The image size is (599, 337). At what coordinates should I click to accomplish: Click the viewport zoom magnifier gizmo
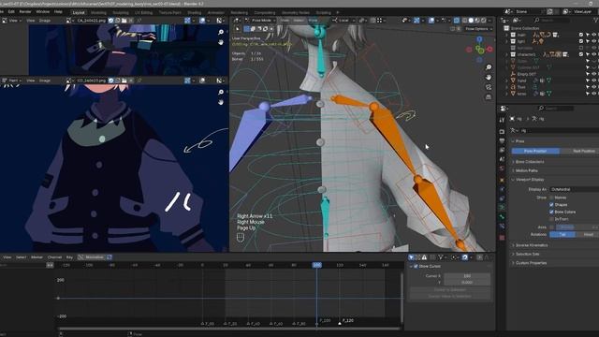click(489, 67)
